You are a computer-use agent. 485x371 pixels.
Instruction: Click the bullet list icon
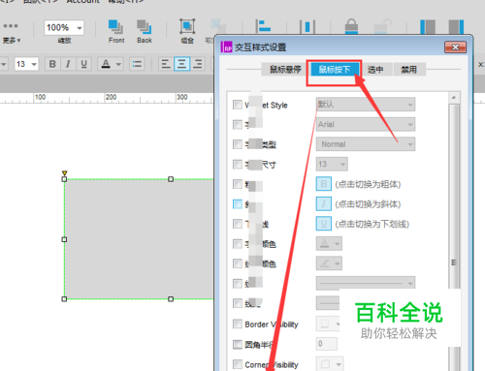coord(137,64)
